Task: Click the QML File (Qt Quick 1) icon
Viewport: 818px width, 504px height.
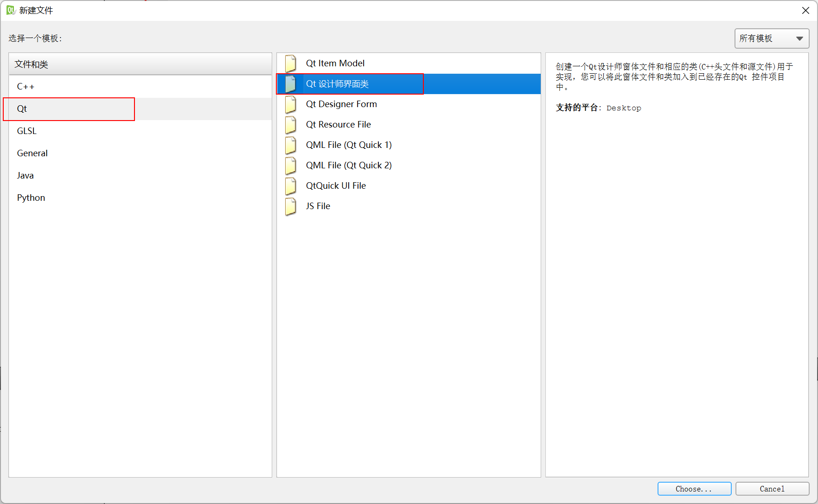Action: click(x=291, y=145)
